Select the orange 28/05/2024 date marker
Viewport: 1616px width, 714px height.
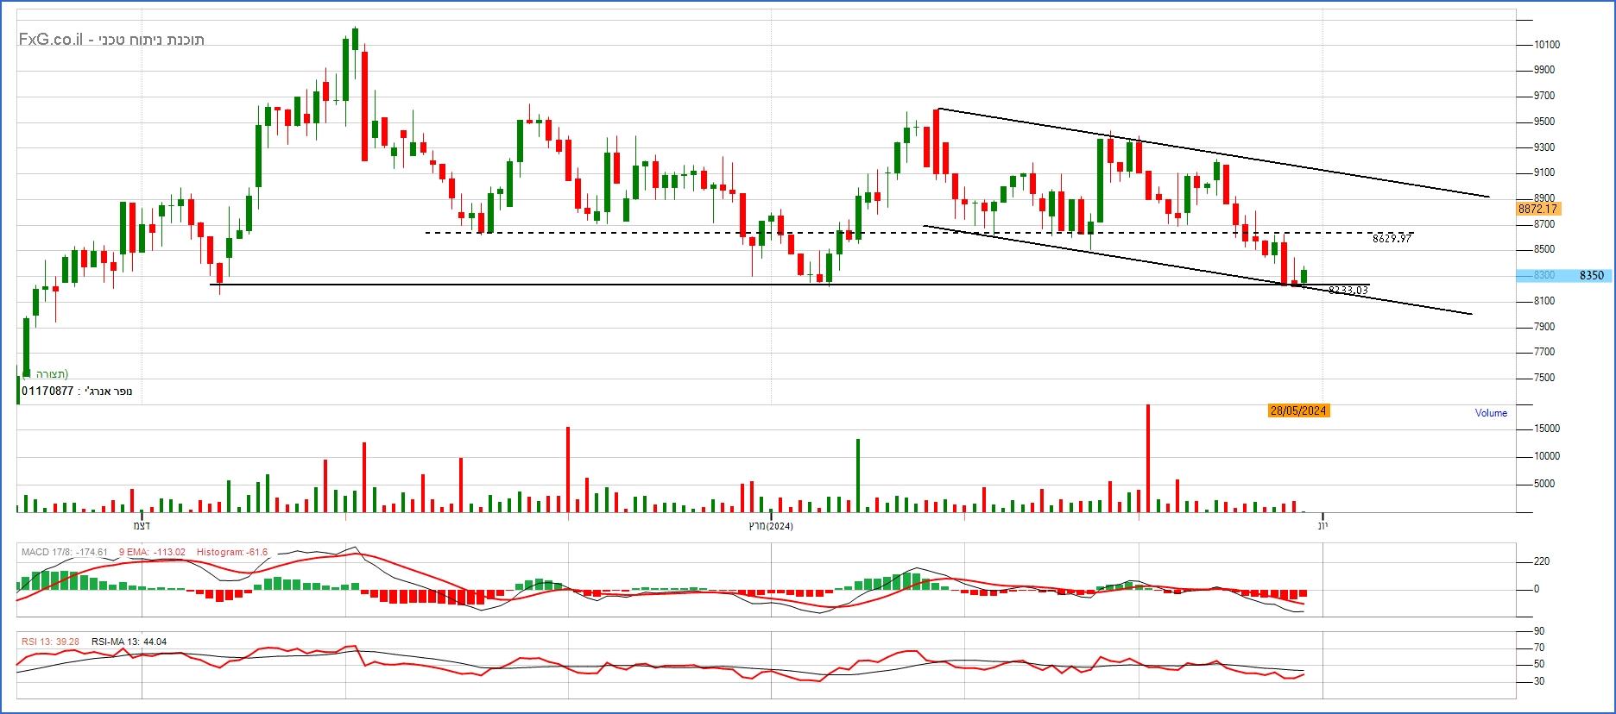(1298, 410)
